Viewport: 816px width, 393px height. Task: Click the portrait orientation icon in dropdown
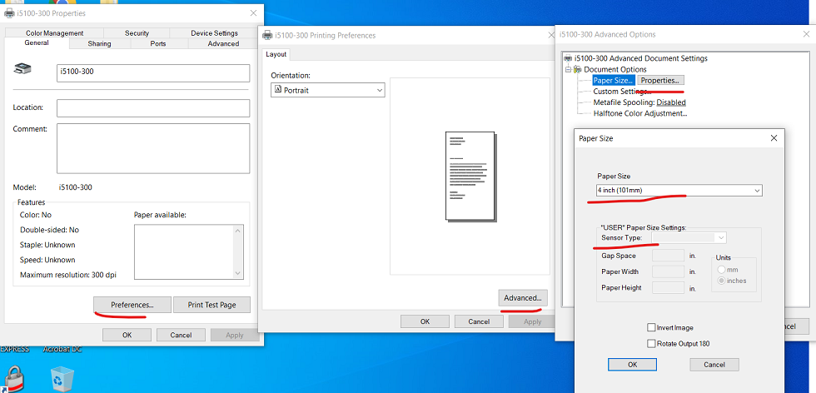click(x=279, y=90)
